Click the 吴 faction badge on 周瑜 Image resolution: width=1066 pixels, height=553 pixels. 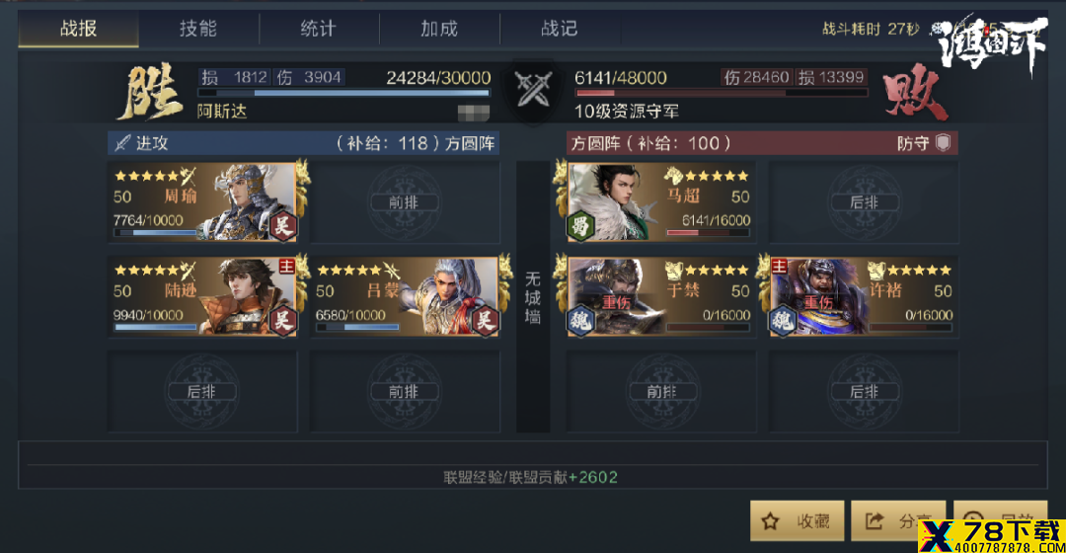coord(283,226)
